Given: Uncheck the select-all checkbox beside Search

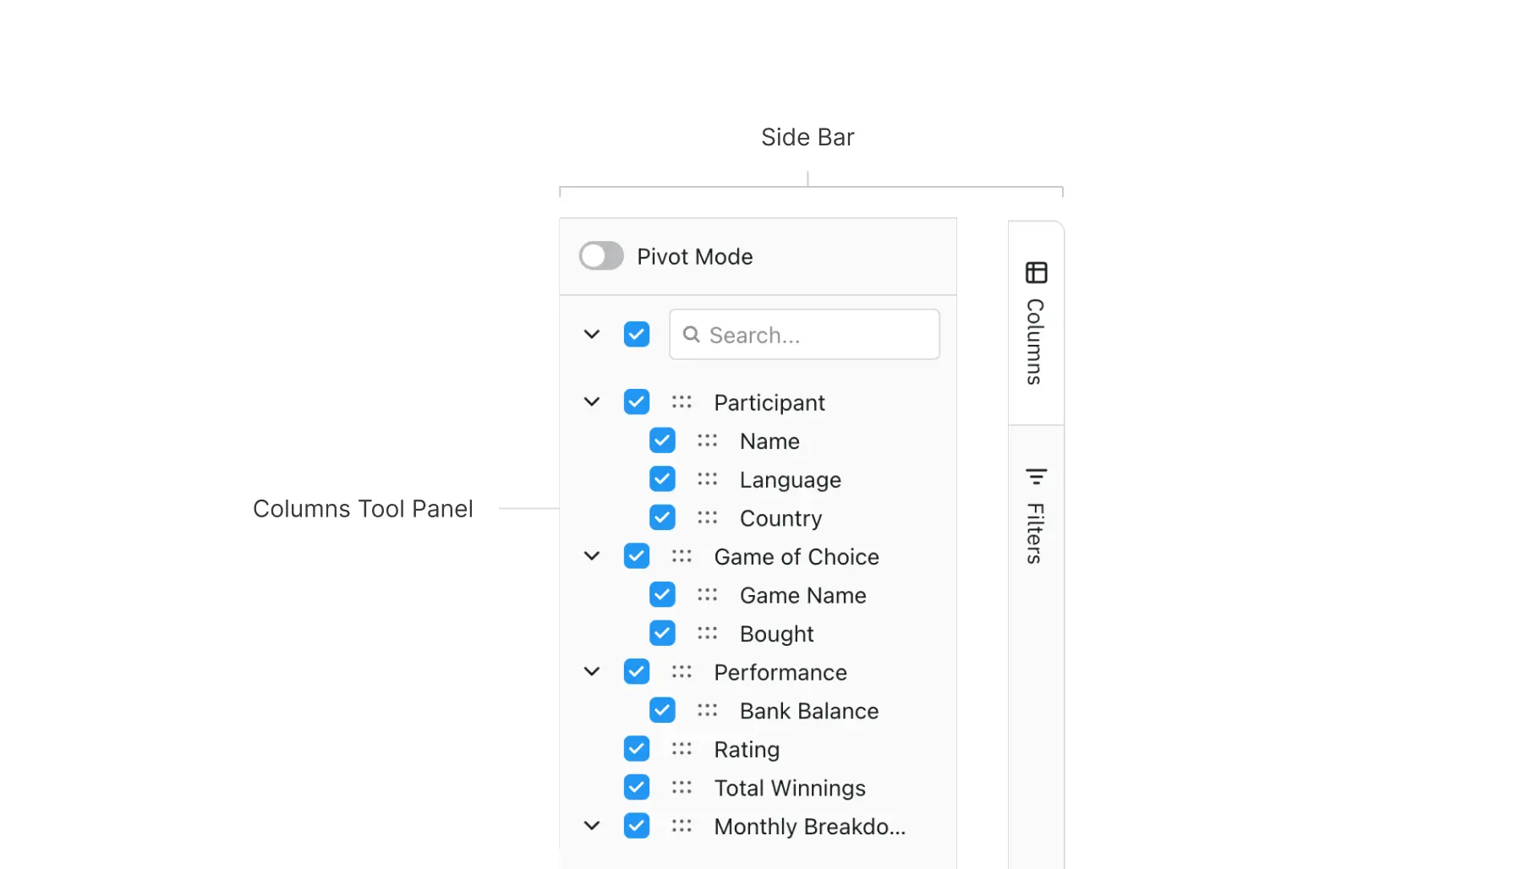Looking at the screenshot, I should [637, 334].
